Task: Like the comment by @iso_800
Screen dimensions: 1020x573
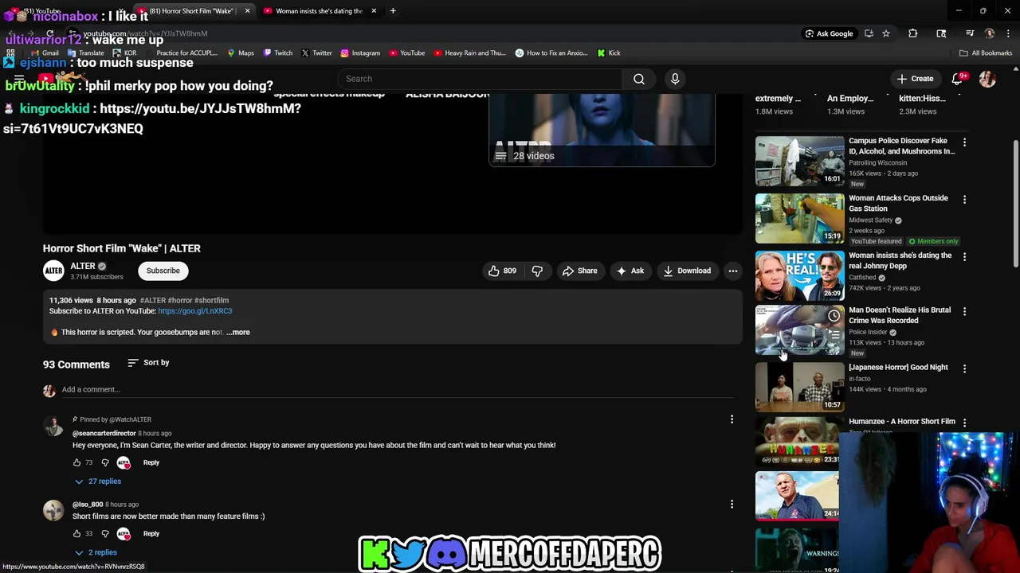Action: tap(77, 533)
